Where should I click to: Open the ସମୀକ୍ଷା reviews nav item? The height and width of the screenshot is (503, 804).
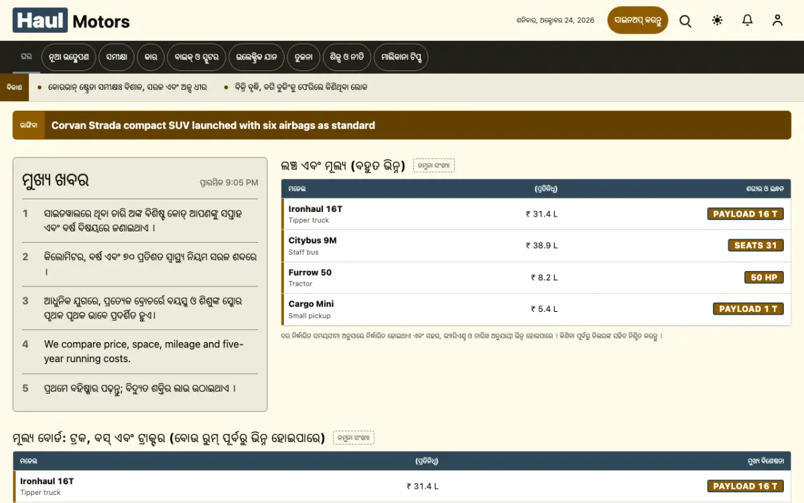tap(117, 58)
